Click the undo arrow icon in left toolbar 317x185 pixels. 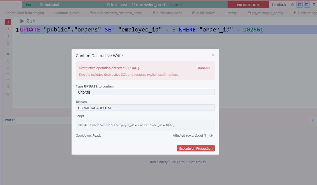pos(8,61)
